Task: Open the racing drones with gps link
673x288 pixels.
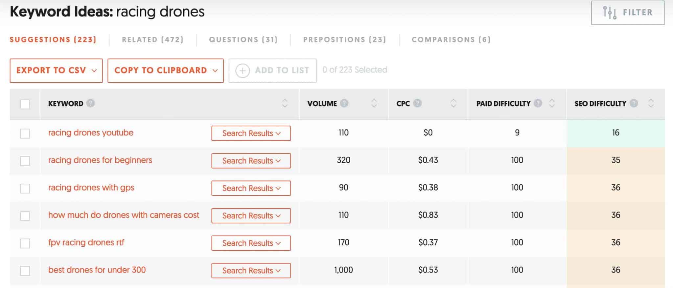Action: pyautogui.click(x=91, y=188)
